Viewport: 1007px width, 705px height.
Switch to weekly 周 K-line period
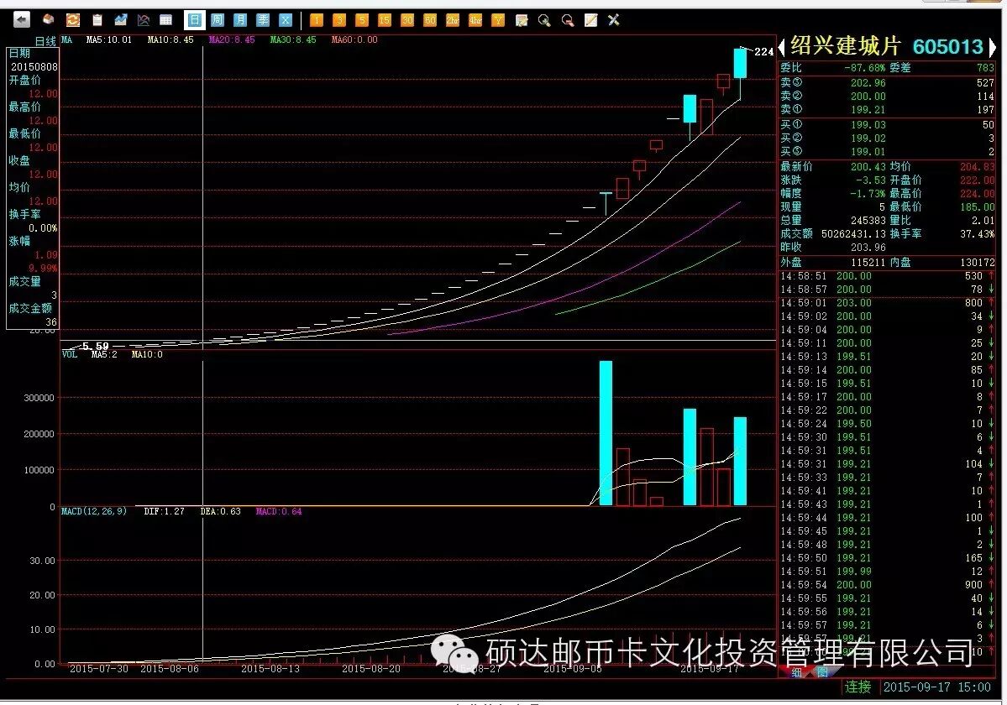[217, 20]
